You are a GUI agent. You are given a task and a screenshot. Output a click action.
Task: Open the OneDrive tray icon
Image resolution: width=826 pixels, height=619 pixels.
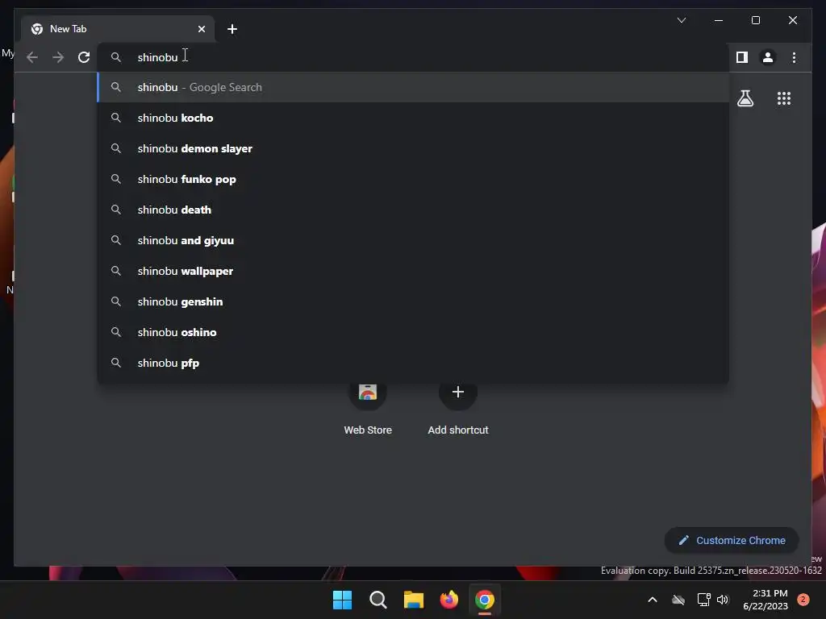[x=678, y=600]
